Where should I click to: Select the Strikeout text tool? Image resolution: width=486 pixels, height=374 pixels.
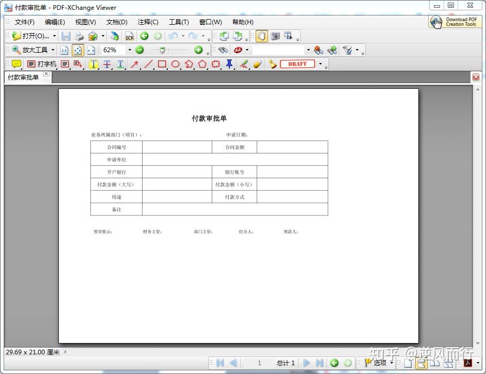[107, 64]
